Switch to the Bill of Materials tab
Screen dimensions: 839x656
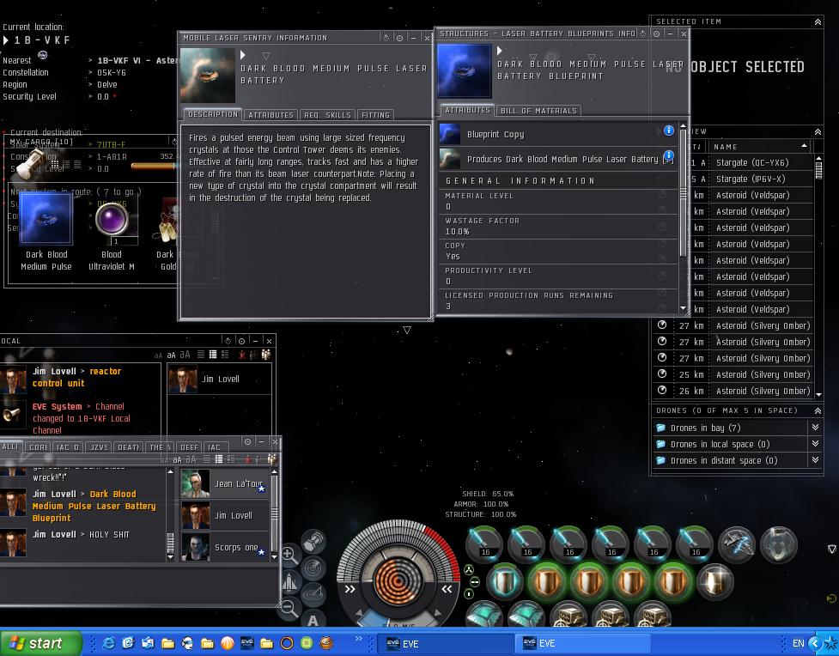538,111
